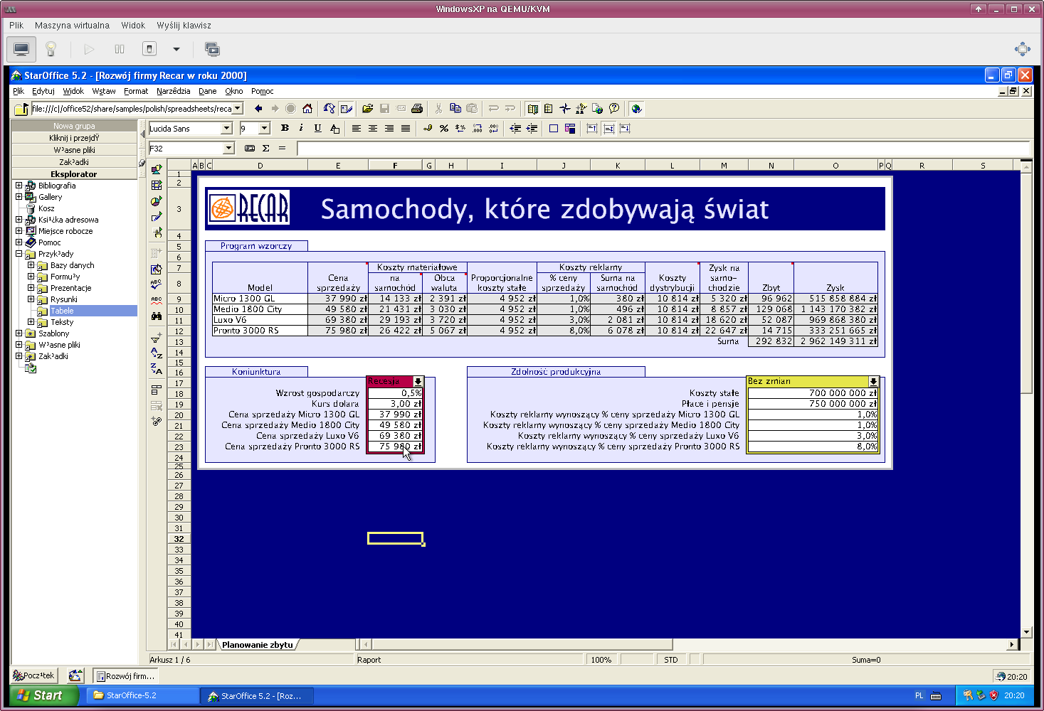Click the Sum sigma icon

pos(266,149)
